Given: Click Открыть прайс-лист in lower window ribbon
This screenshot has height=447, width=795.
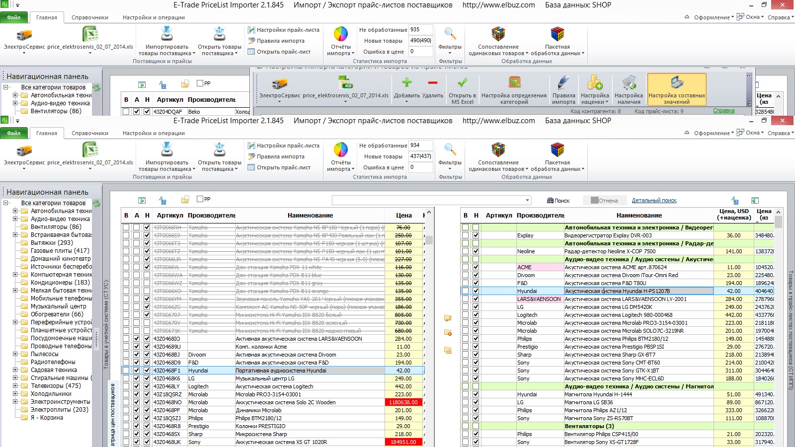Looking at the screenshot, I should 279,167.
